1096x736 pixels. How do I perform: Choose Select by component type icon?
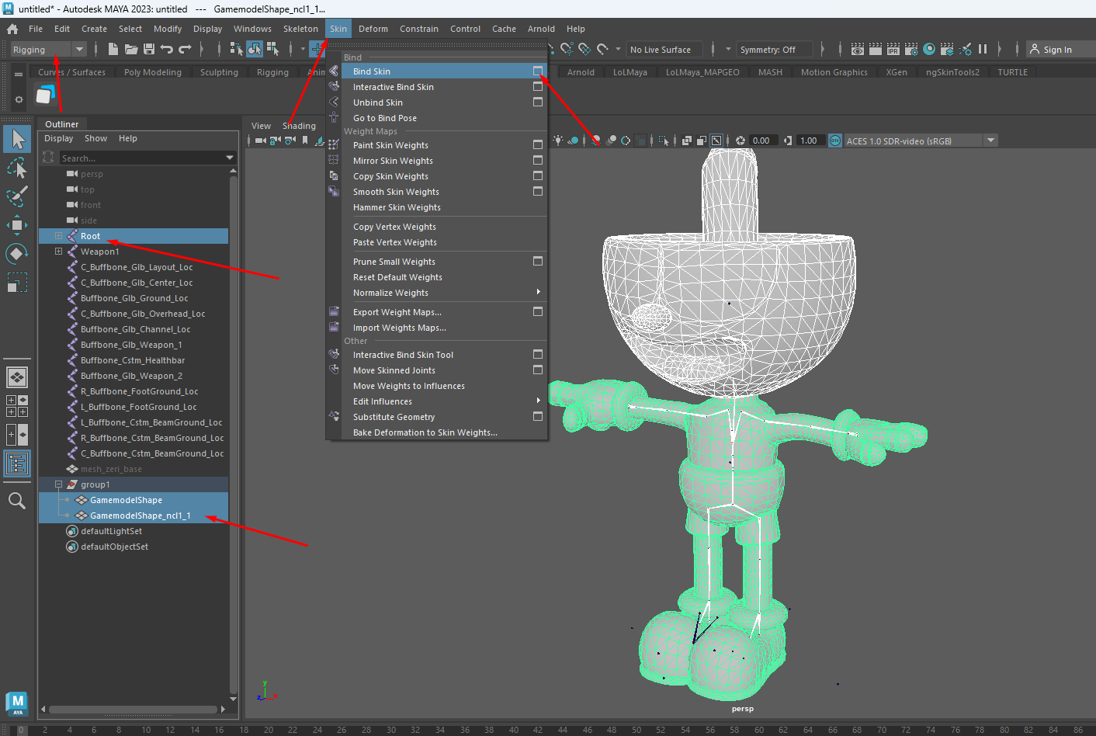pyautogui.click(x=272, y=49)
